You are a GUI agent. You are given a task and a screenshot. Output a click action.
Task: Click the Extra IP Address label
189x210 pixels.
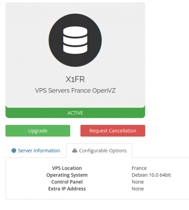click(67, 189)
